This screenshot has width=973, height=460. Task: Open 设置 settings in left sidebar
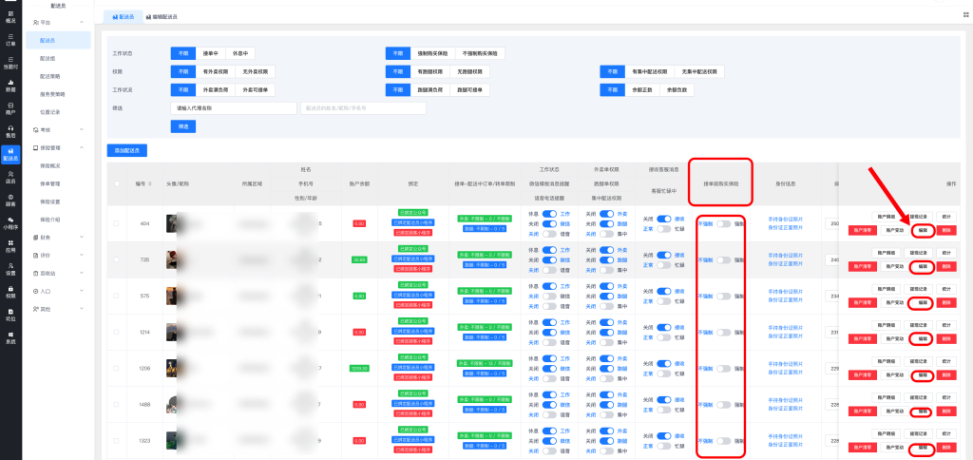(x=10, y=269)
